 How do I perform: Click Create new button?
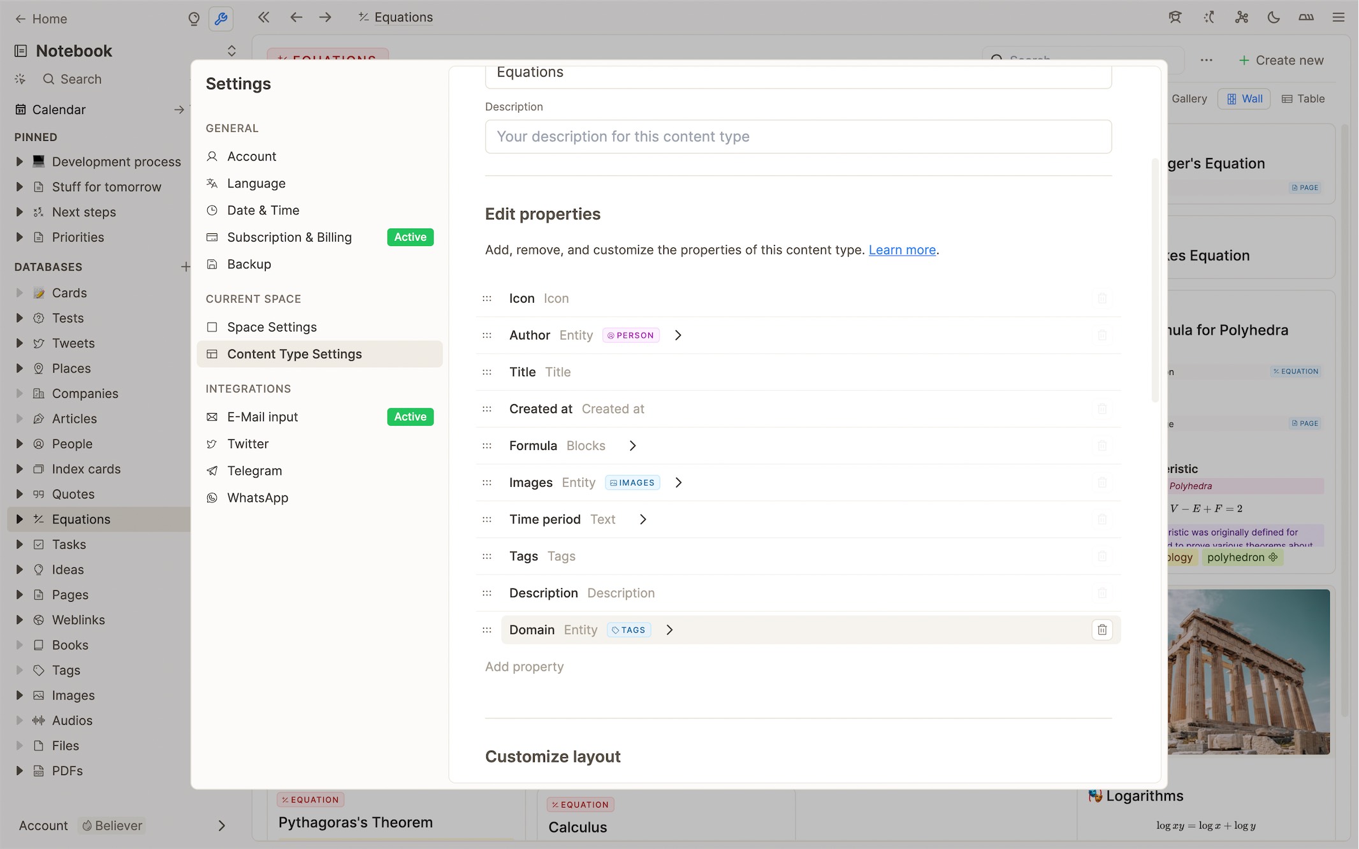pos(1281,60)
